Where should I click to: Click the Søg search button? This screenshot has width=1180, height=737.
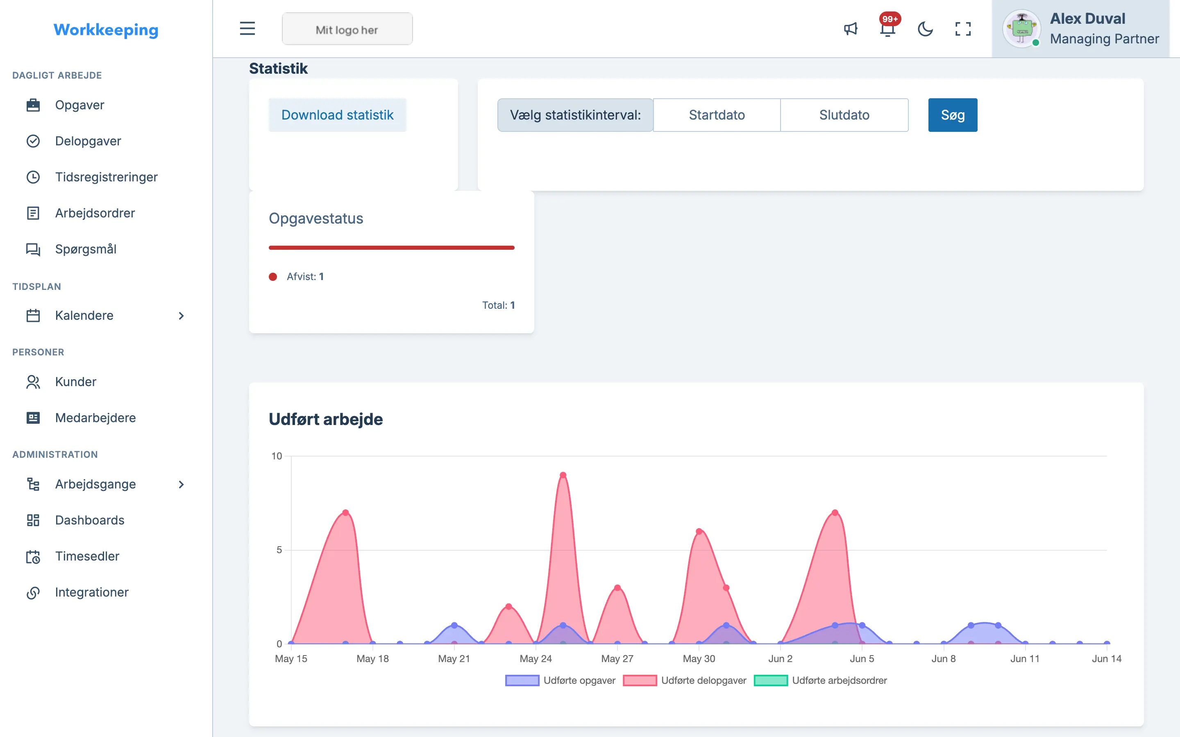coord(953,115)
